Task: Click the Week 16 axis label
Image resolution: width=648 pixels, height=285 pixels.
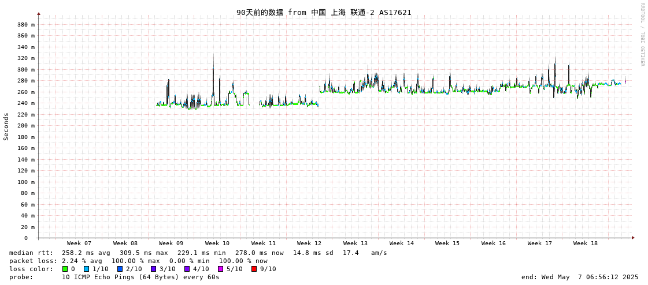Action: click(494, 243)
